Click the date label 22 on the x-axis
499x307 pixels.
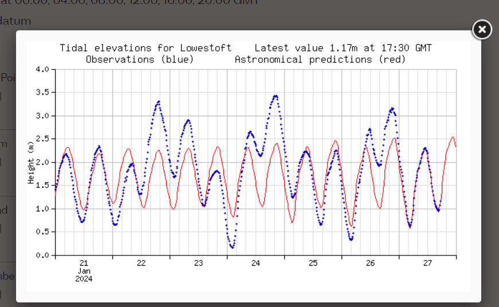pos(142,263)
